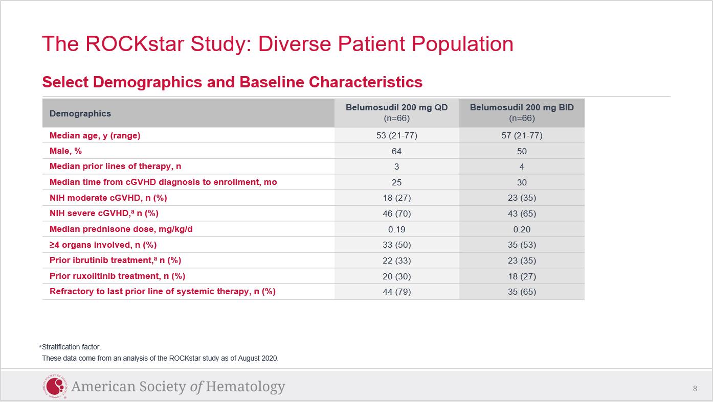Select 'NIH moderate cGVHD, n (%)' label

point(108,198)
